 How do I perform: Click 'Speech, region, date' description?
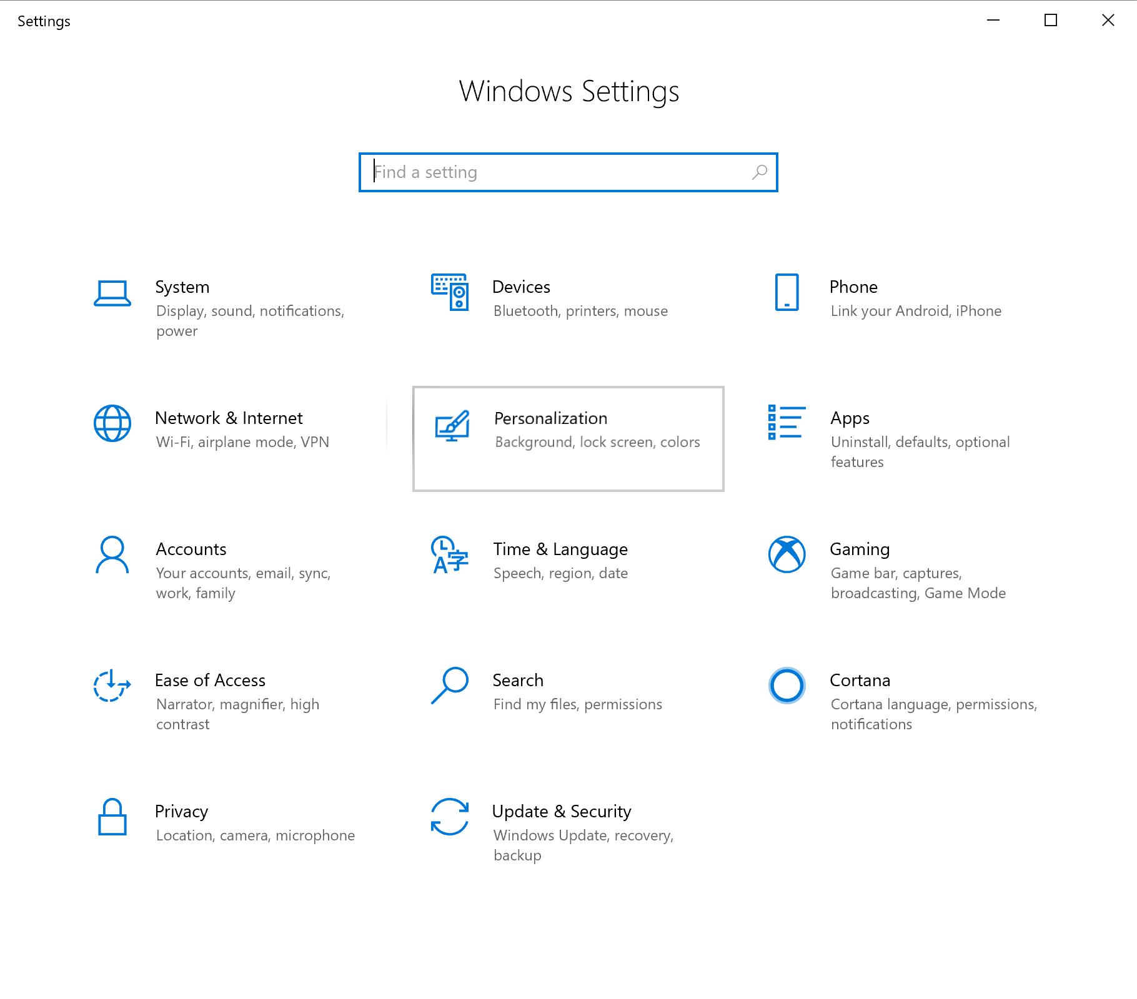coord(560,573)
